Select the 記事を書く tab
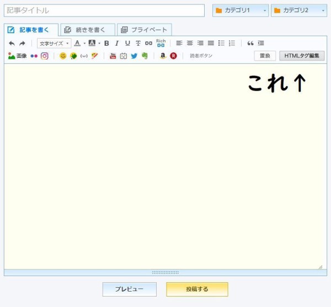Image resolution: width=331 pixels, height=307 pixels. click(31, 30)
